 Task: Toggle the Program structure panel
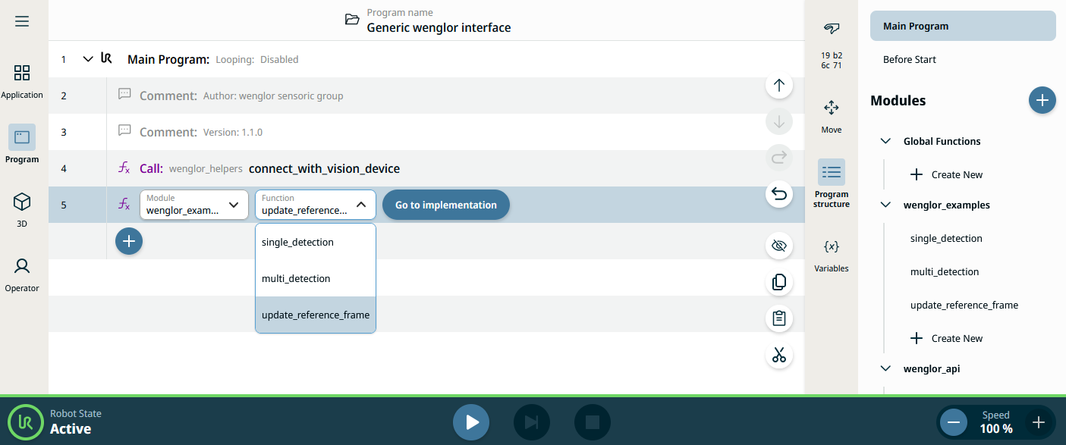coord(832,183)
